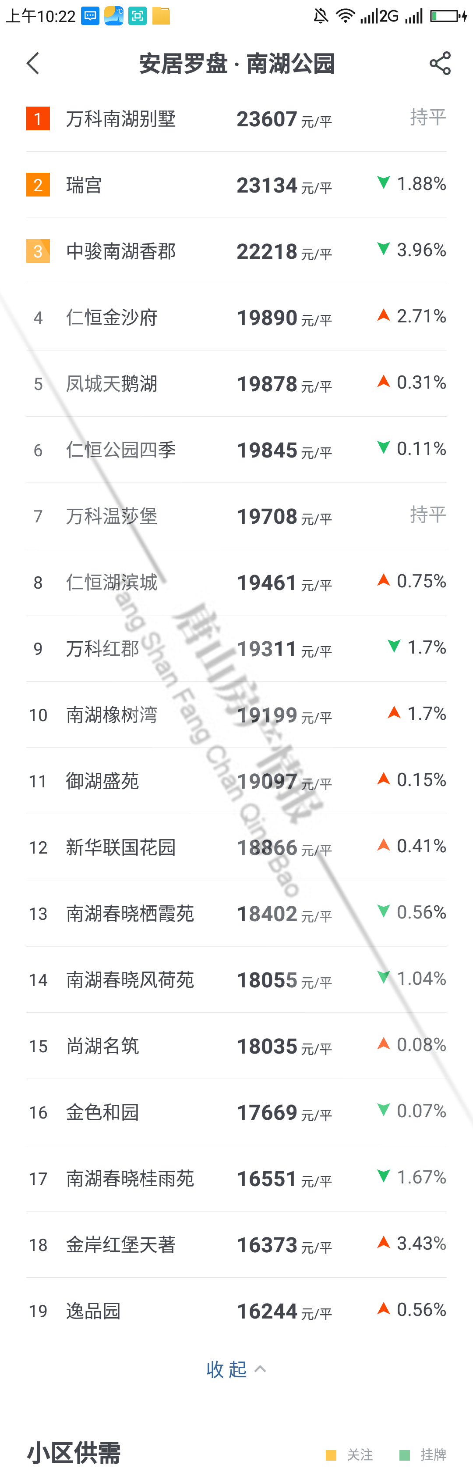Open 万科南湖别墅 listing
Viewport: 473px width, 1476px height.
(x=121, y=119)
